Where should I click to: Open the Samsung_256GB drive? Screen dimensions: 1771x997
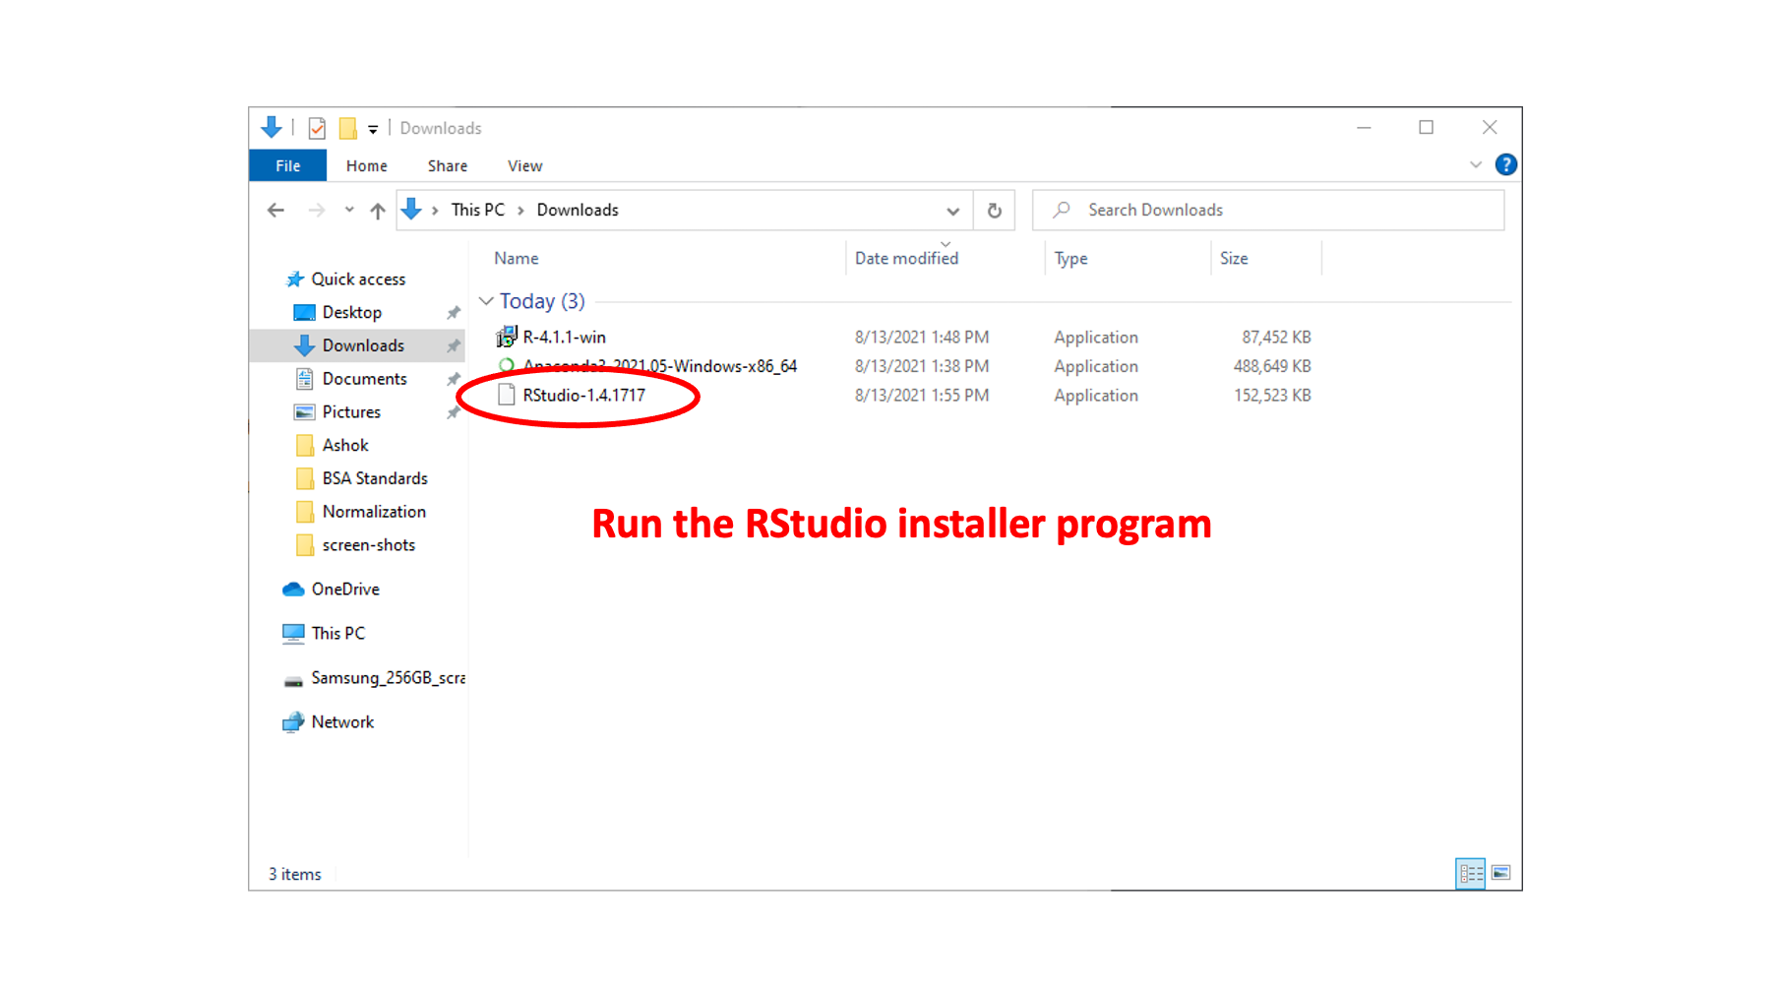388,678
